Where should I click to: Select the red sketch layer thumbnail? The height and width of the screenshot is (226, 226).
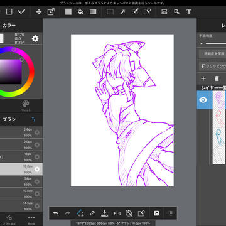tap(218, 119)
